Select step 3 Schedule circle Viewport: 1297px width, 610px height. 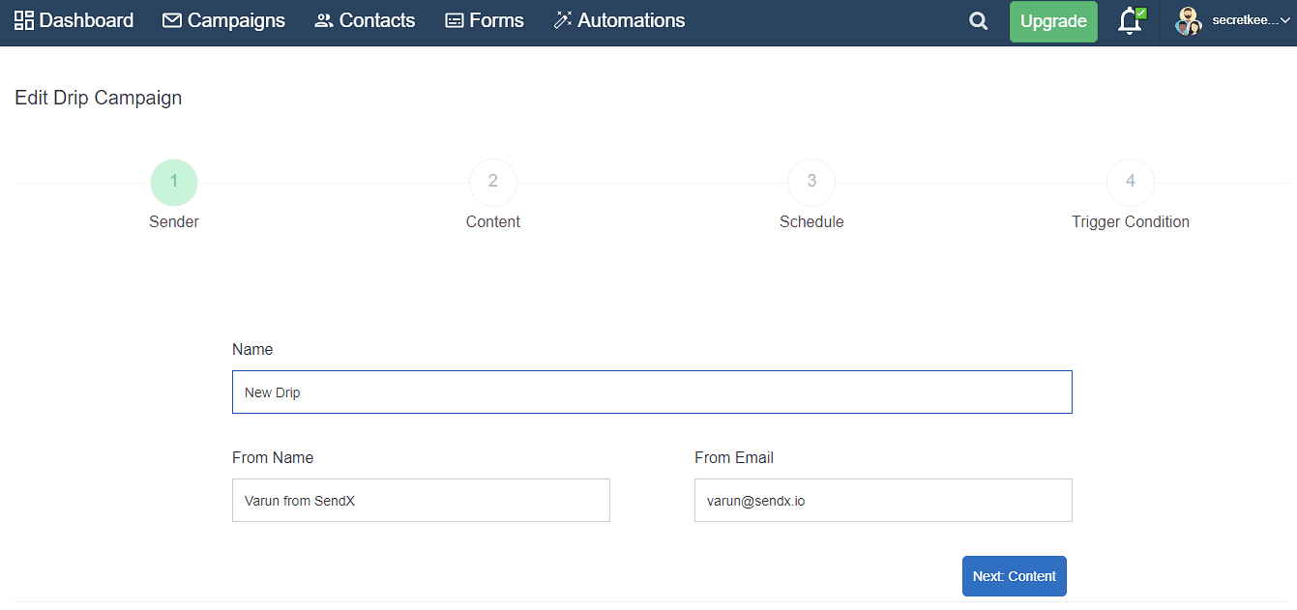click(811, 182)
